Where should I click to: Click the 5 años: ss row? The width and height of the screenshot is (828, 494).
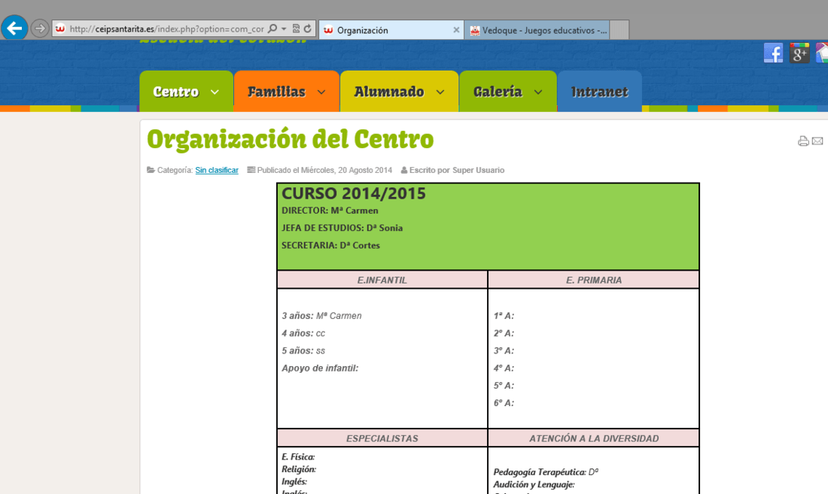(303, 350)
